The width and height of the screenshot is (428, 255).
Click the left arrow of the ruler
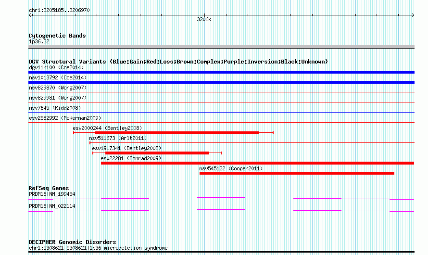click(30, 15)
